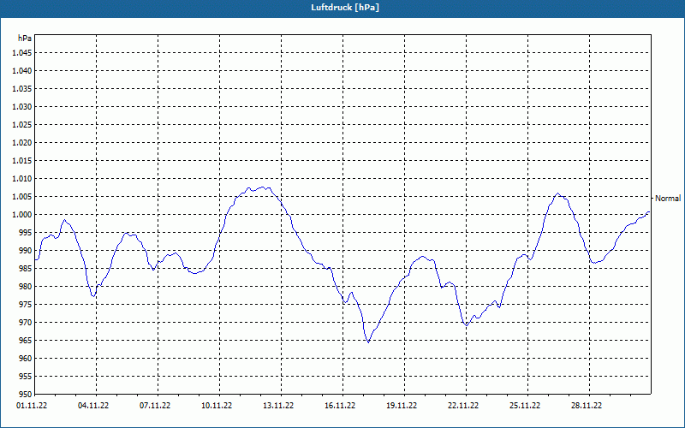The width and height of the screenshot is (685, 428).
Task: Select the 1.035 axis value
Action: (x=22, y=89)
